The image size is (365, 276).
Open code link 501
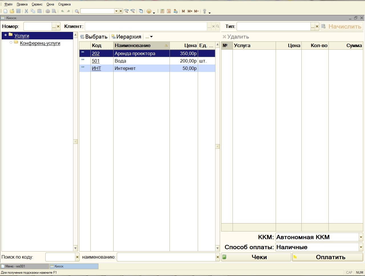[x=96, y=61]
